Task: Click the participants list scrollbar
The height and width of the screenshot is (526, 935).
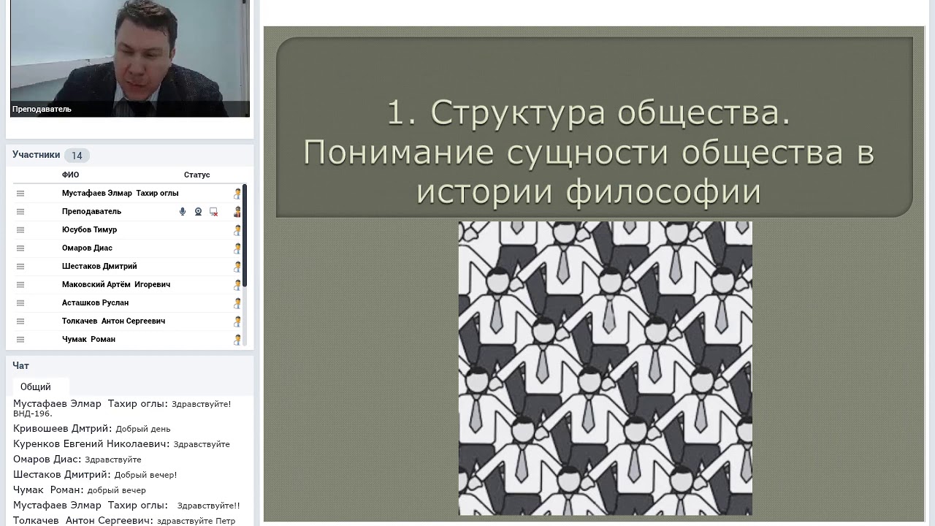Action: point(245,235)
